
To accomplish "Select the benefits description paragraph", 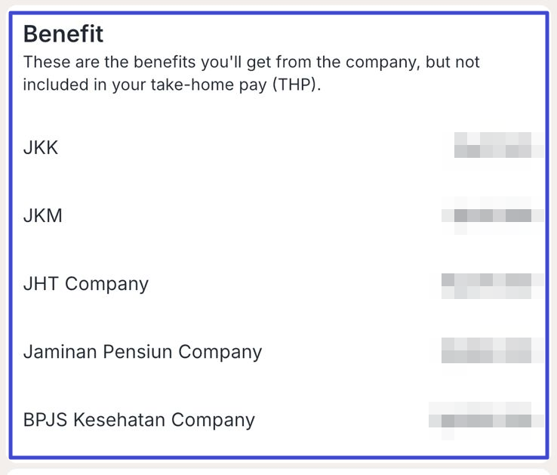I will pyautogui.click(x=251, y=73).
